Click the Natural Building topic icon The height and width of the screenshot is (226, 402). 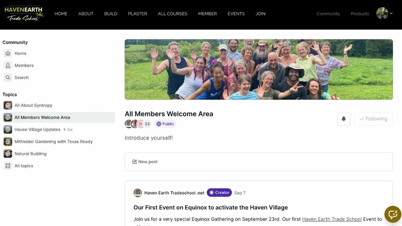[x=8, y=154]
